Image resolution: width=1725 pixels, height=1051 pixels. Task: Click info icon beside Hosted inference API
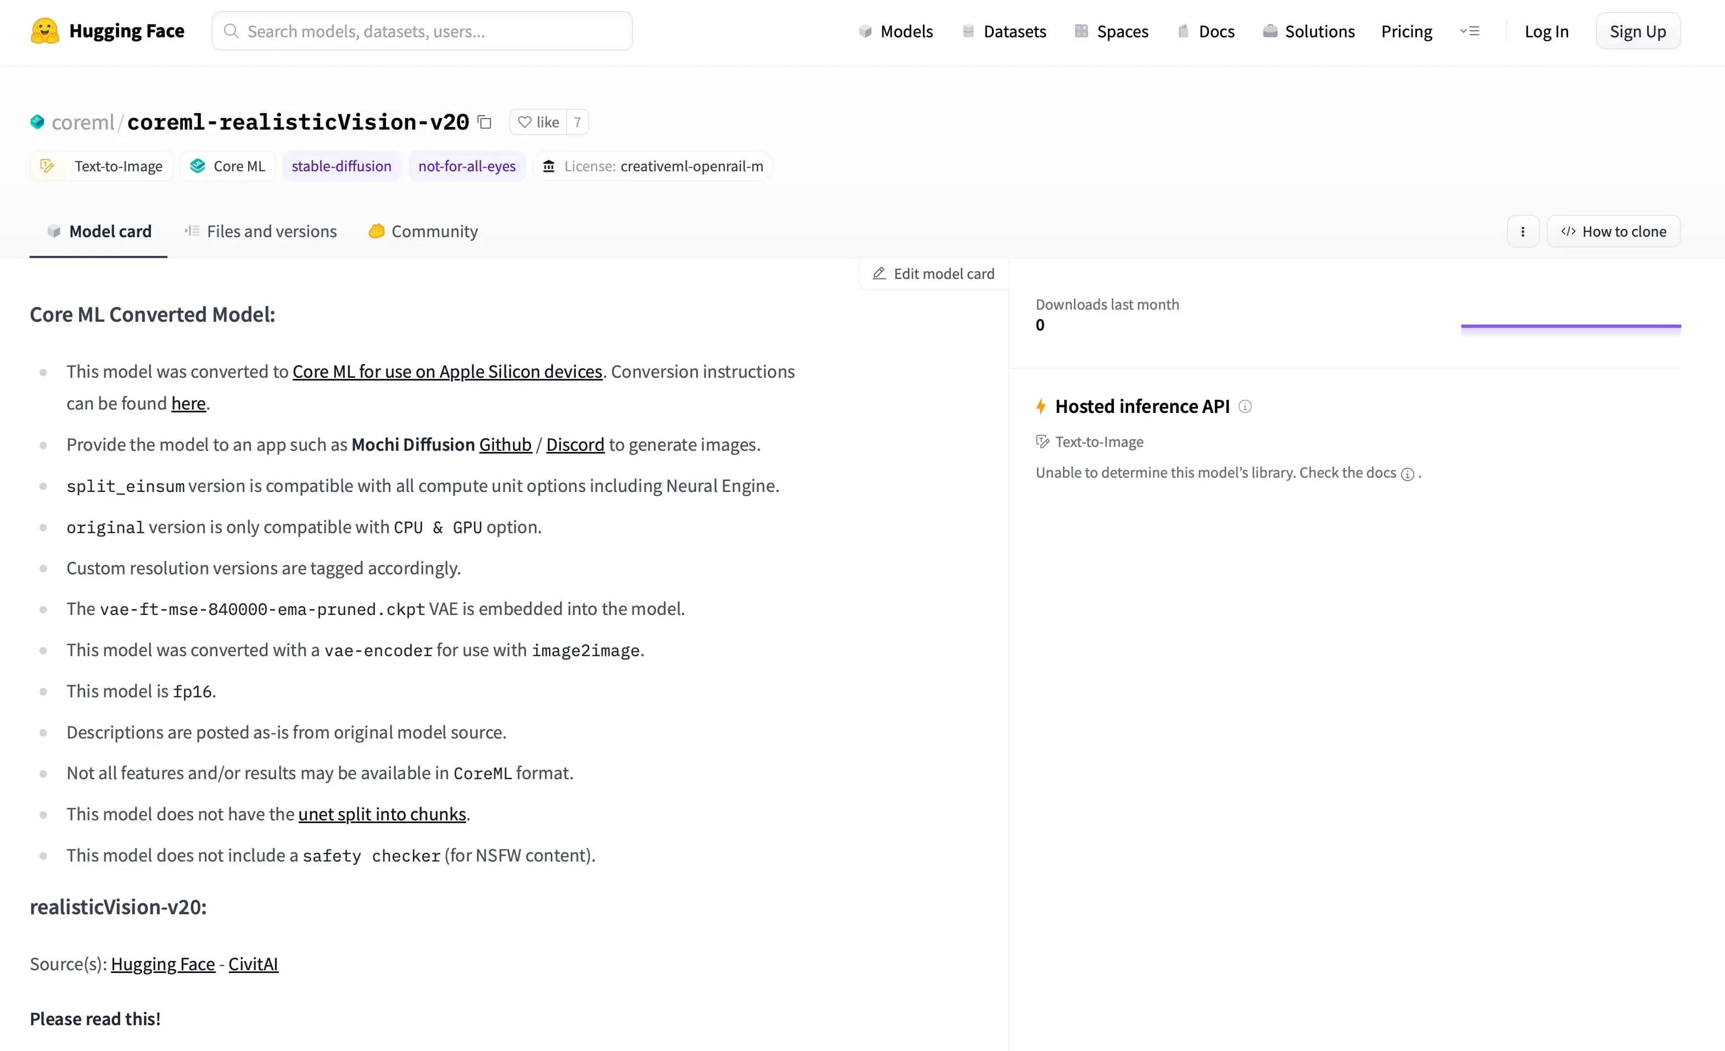(x=1245, y=406)
